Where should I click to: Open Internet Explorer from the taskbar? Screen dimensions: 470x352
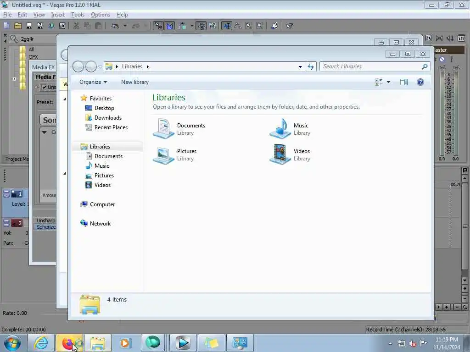[x=41, y=343]
